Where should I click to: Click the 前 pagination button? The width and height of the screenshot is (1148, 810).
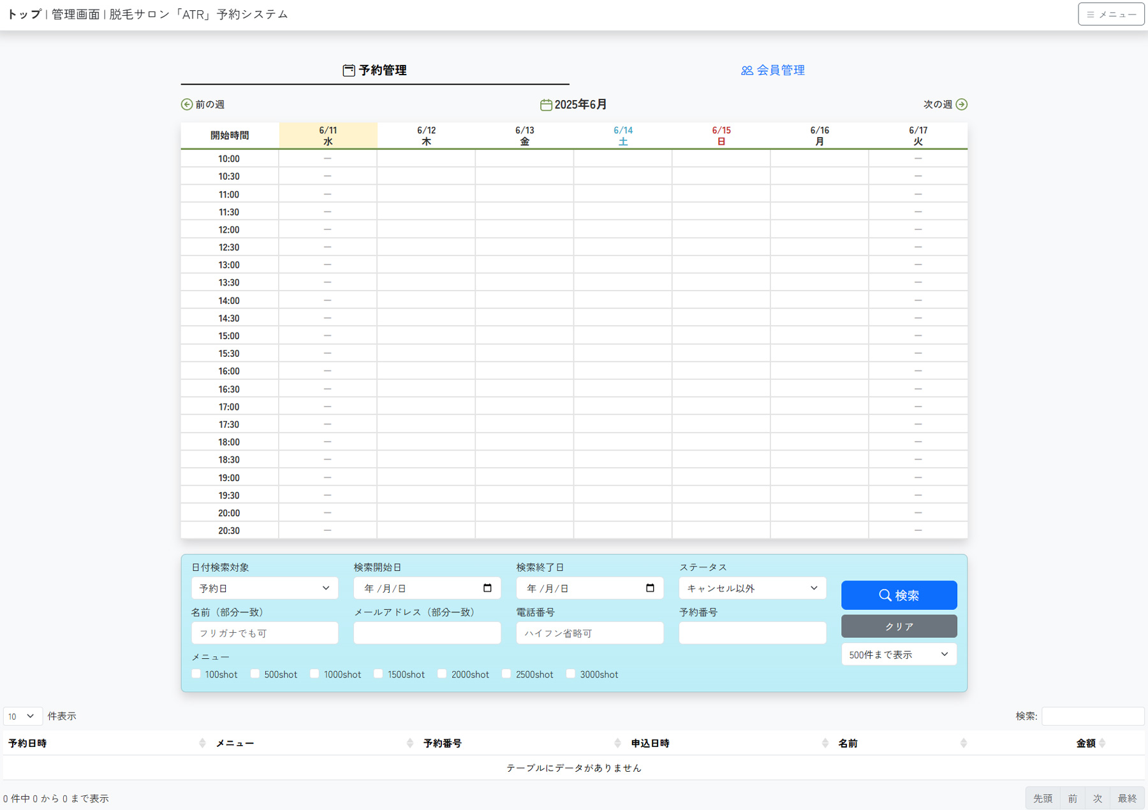click(1073, 799)
